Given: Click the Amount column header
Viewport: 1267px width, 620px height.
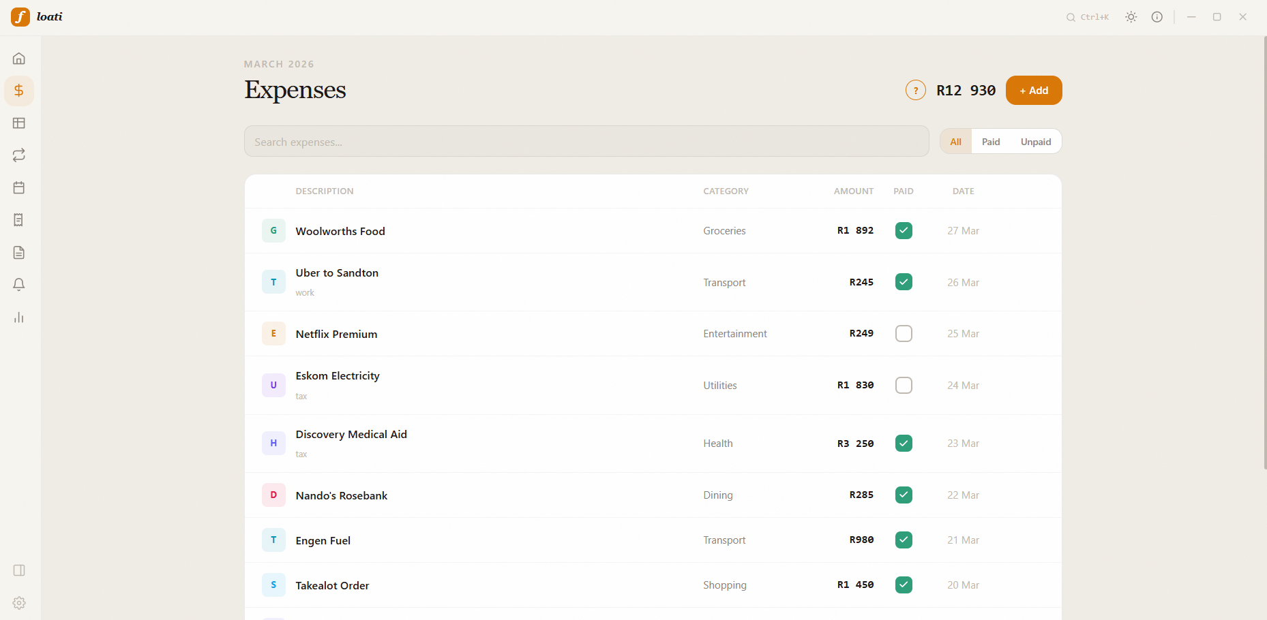Looking at the screenshot, I should (854, 191).
